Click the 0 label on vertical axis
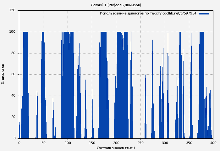Viewport: 220px width, 151px height. [14, 138]
